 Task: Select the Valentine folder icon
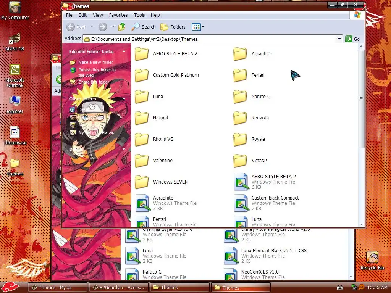coord(142,161)
